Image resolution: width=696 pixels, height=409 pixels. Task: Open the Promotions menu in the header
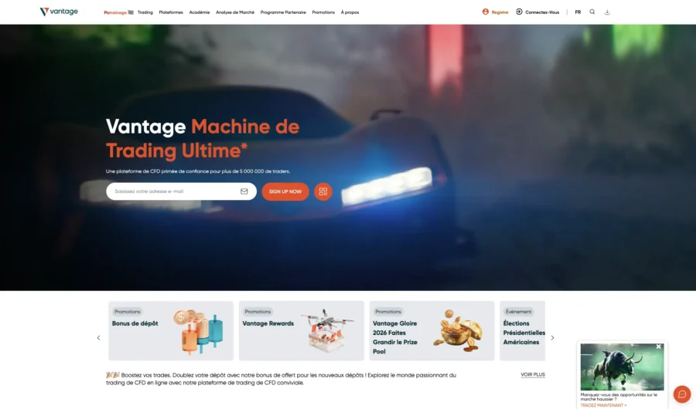tap(323, 12)
